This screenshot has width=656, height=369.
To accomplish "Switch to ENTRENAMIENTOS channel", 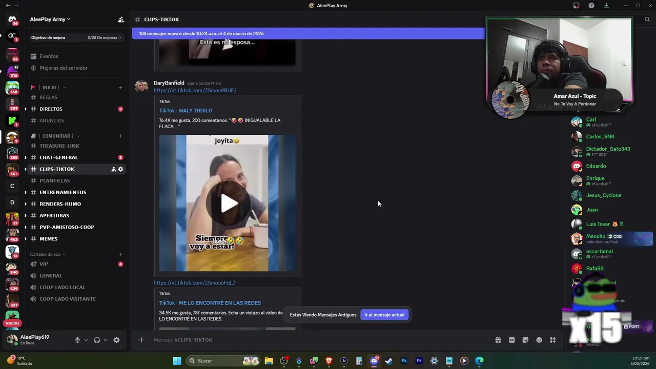I will [x=63, y=192].
